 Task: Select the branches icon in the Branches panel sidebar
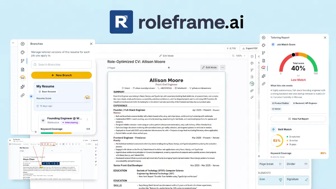pyautogui.click(x=23, y=61)
